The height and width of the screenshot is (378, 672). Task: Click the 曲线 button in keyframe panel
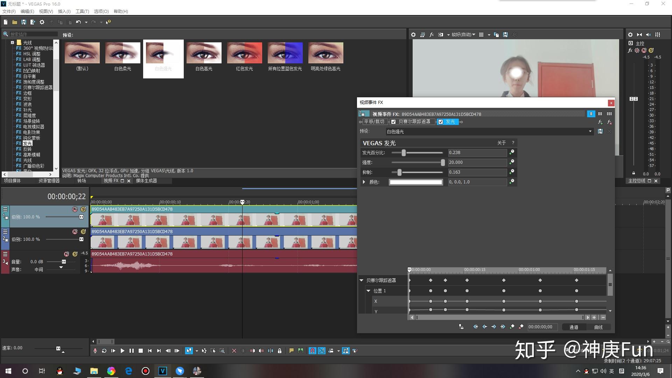point(598,327)
